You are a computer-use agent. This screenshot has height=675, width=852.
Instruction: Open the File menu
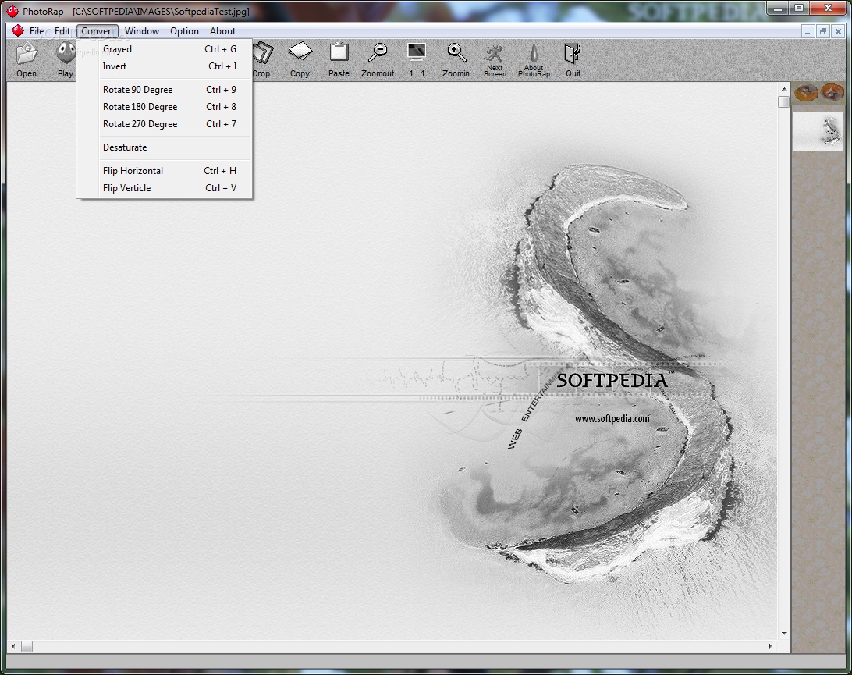click(37, 31)
